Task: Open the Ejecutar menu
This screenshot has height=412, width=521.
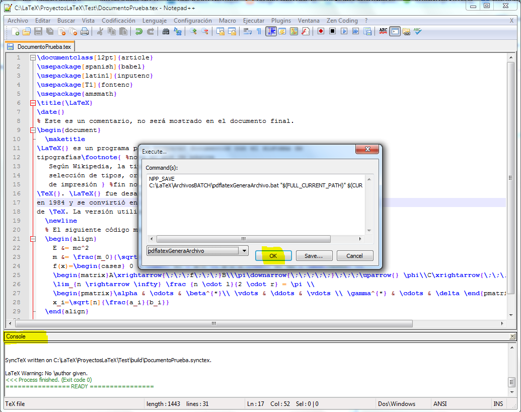Action: 254,21
